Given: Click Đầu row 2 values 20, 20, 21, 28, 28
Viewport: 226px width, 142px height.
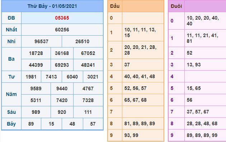Looking at the screenshot, I should coord(140,50).
